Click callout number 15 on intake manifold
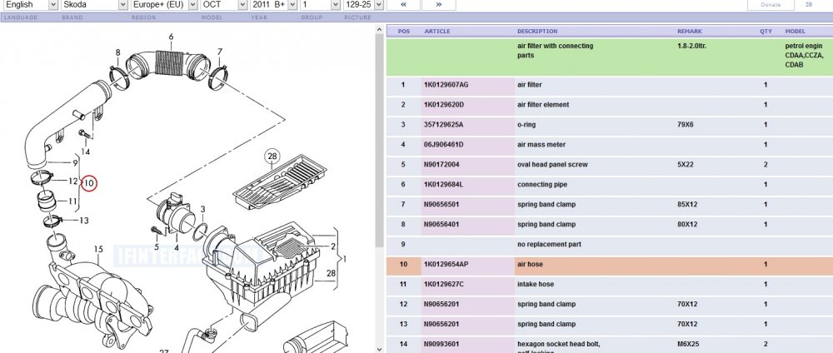Viewport: 833px width, 353px height. point(98,249)
